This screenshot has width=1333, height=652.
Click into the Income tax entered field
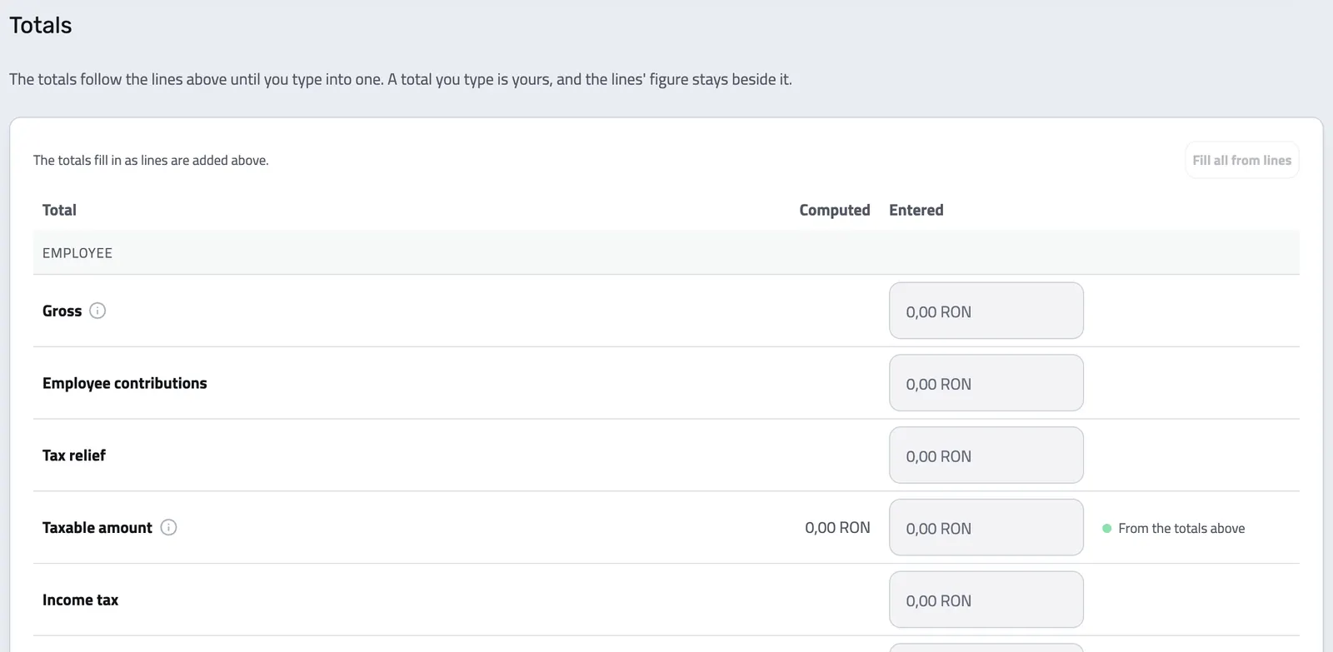point(986,600)
